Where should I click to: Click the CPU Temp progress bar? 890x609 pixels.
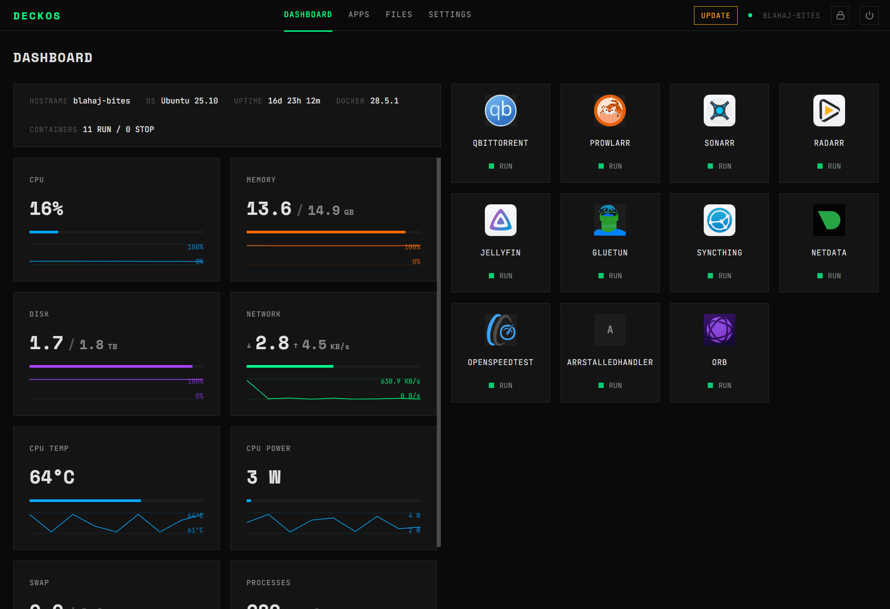pyautogui.click(x=116, y=501)
